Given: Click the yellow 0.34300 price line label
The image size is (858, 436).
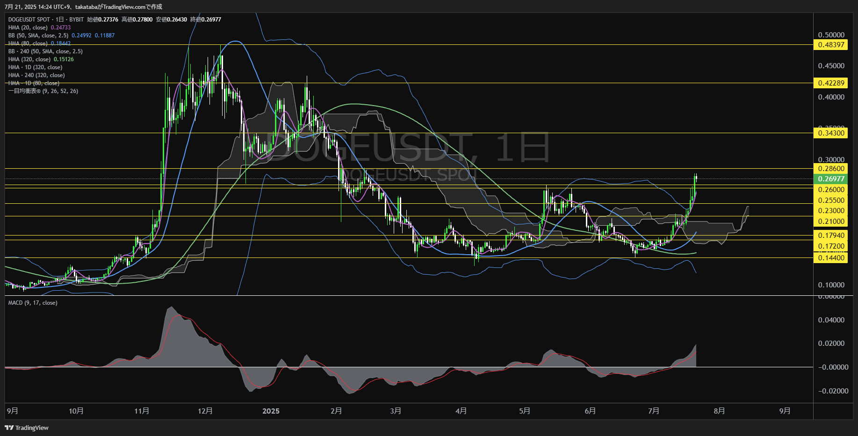Looking at the screenshot, I should click(x=831, y=133).
